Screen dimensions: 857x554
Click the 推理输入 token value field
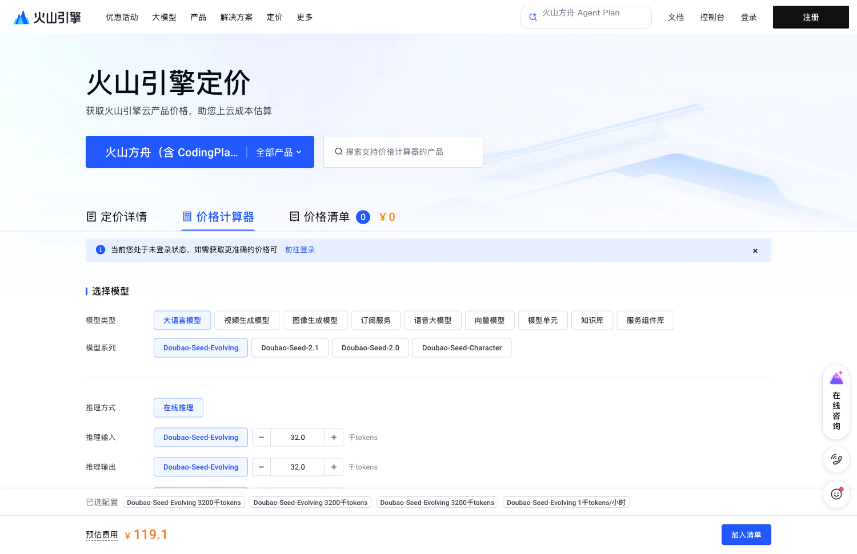(x=298, y=438)
